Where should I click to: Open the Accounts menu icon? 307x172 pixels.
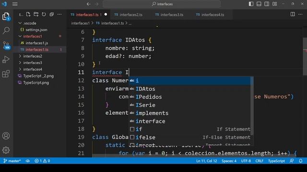point(6,136)
